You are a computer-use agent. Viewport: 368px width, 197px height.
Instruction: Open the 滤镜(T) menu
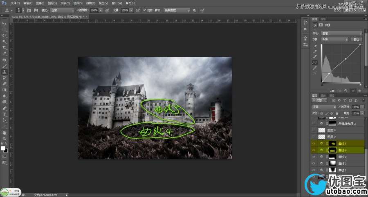pyautogui.click(x=91, y=3)
